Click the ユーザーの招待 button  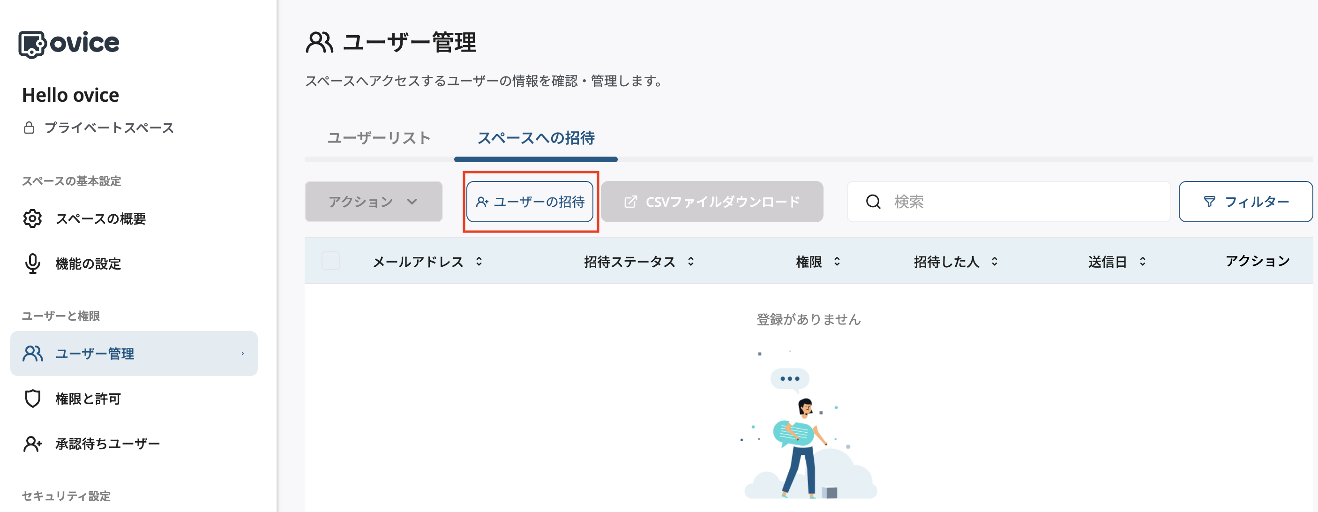click(x=530, y=201)
